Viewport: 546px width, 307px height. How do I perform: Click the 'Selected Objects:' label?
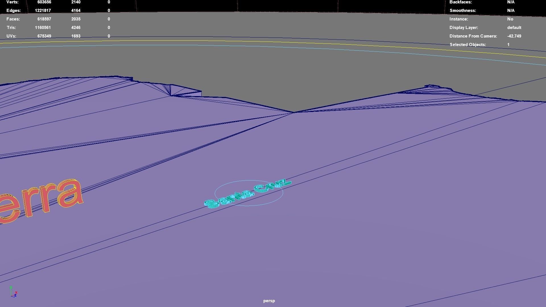tap(468, 45)
